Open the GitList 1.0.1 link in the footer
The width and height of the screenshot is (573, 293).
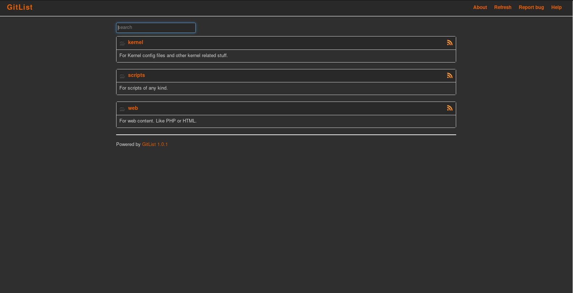pos(155,144)
